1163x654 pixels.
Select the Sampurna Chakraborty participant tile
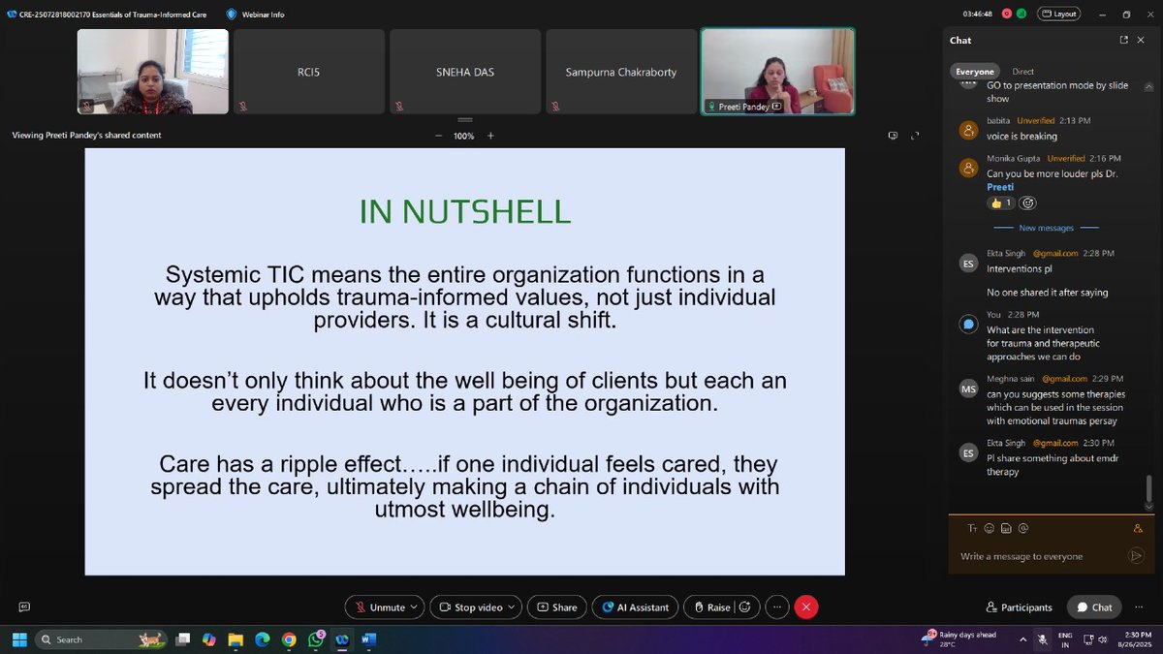(620, 72)
